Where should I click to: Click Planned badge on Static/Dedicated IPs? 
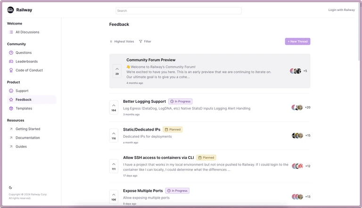click(x=173, y=130)
